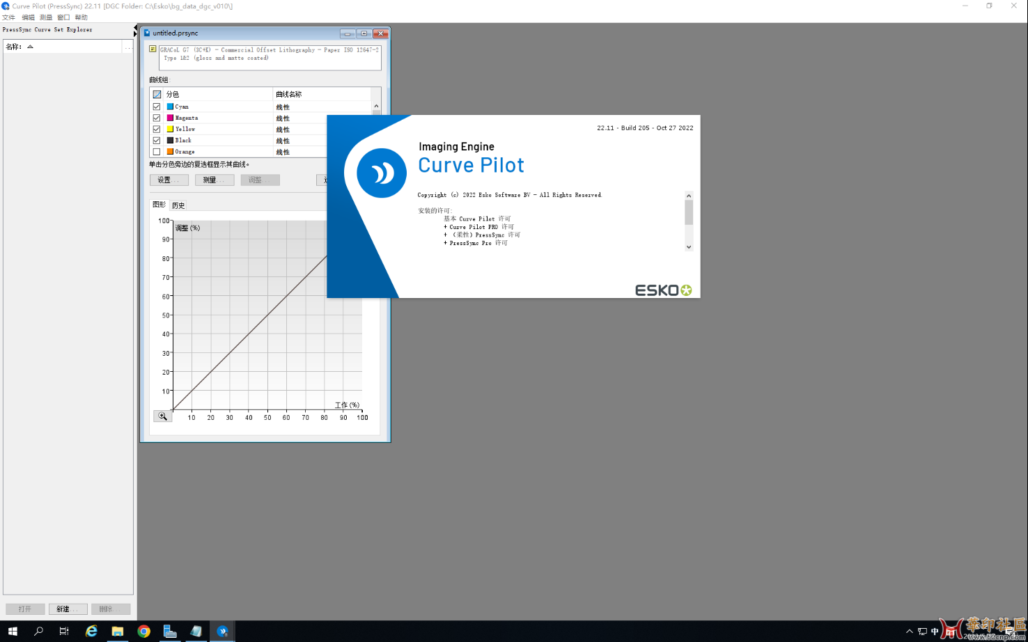Click the network tray icon
The image size is (1028, 642).
(x=922, y=632)
